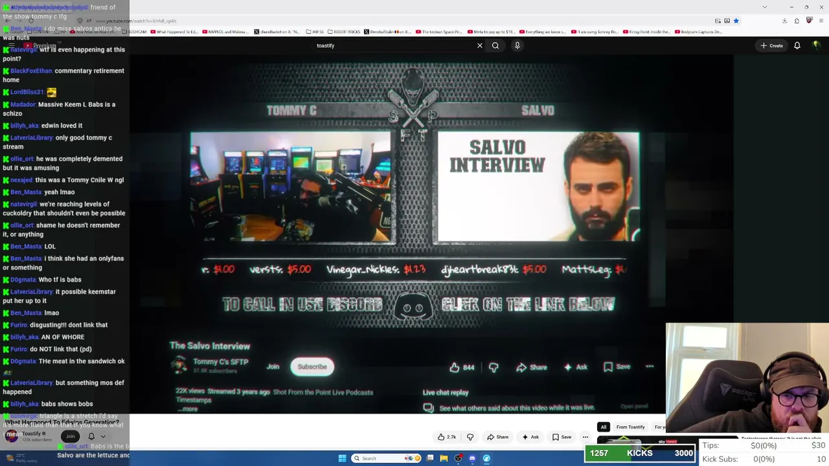The width and height of the screenshot is (829, 466).
Task: Open the 'I am suing Tommy Ro...' bookmark
Action: tap(594, 32)
